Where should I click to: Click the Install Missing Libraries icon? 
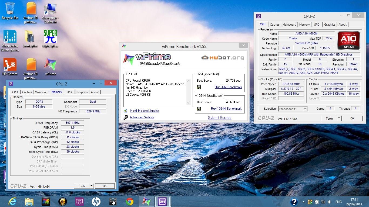coord(126,111)
